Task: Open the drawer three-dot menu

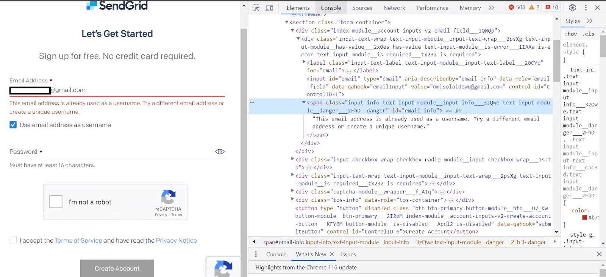Action: pyautogui.click(x=256, y=254)
